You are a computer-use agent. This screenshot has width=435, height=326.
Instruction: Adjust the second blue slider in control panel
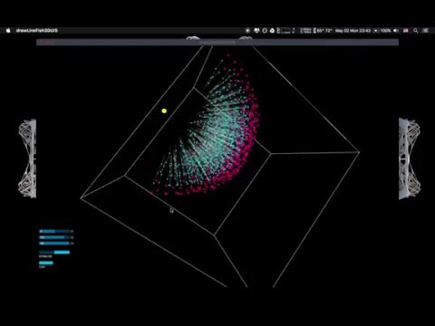coord(54,237)
